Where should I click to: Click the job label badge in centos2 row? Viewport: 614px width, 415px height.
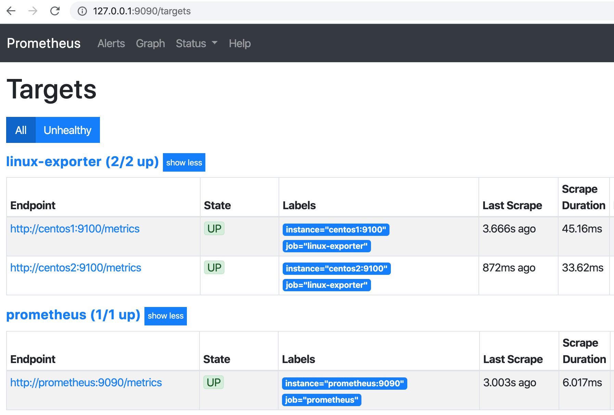327,285
